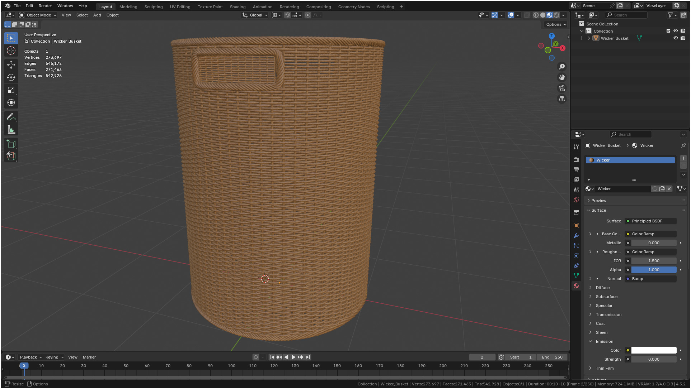Viewport: 691px width, 389px height.
Task: Open the Output properties tab
Action: pyautogui.click(x=576, y=170)
